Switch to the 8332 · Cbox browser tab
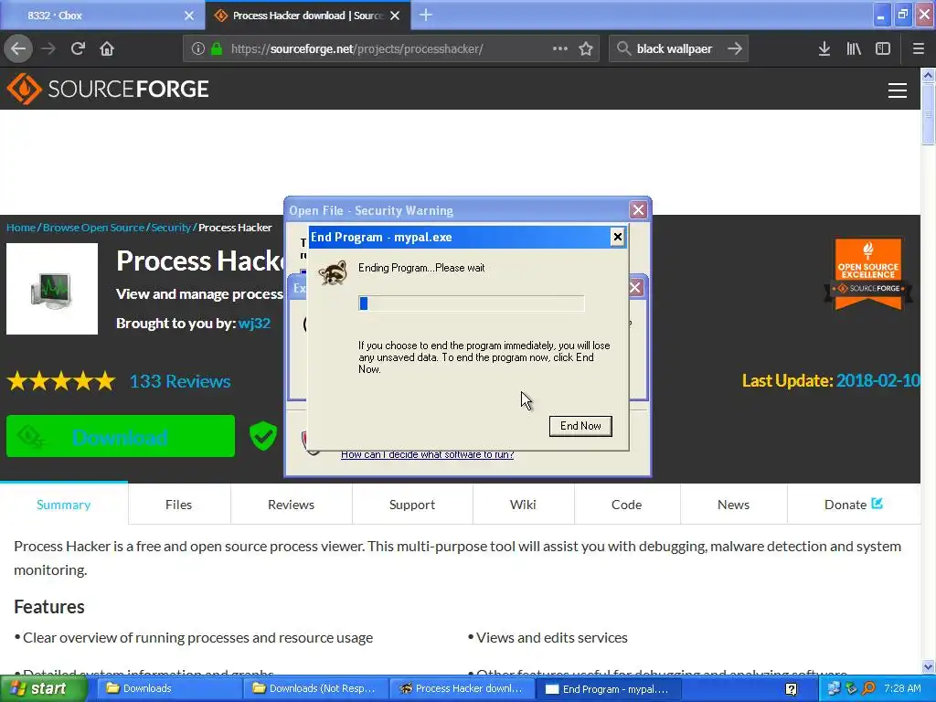Image resolution: width=936 pixels, height=702 pixels. click(x=102, y=16)
